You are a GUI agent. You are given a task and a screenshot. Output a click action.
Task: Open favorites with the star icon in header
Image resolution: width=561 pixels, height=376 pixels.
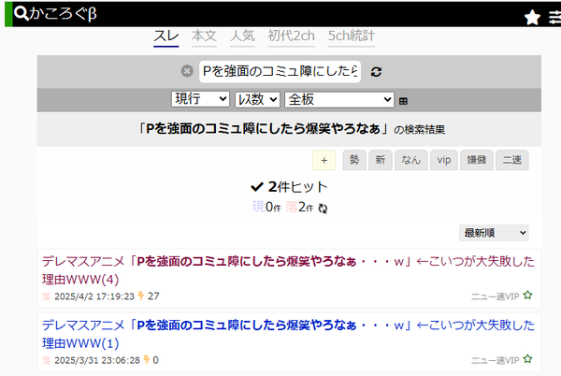[532, 17]
